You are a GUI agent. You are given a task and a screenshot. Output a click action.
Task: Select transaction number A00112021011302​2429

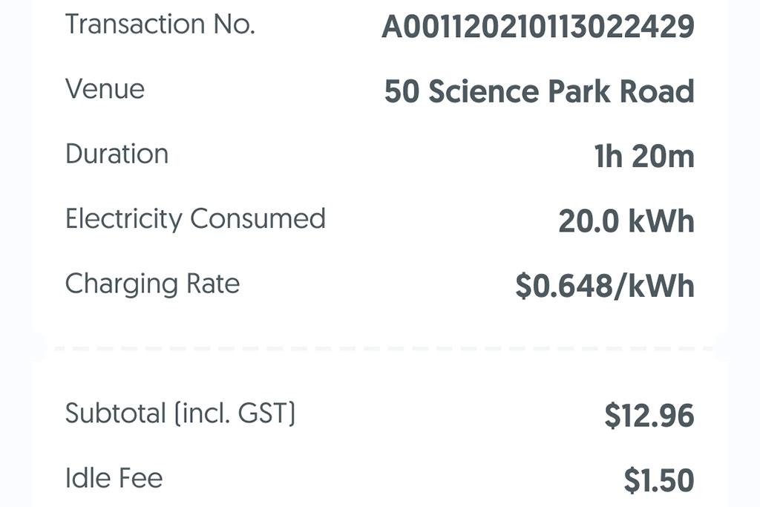pyautogui.click(x=537, y=27)
